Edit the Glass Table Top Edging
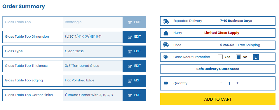Screen dimensions: 279x110 134,81
